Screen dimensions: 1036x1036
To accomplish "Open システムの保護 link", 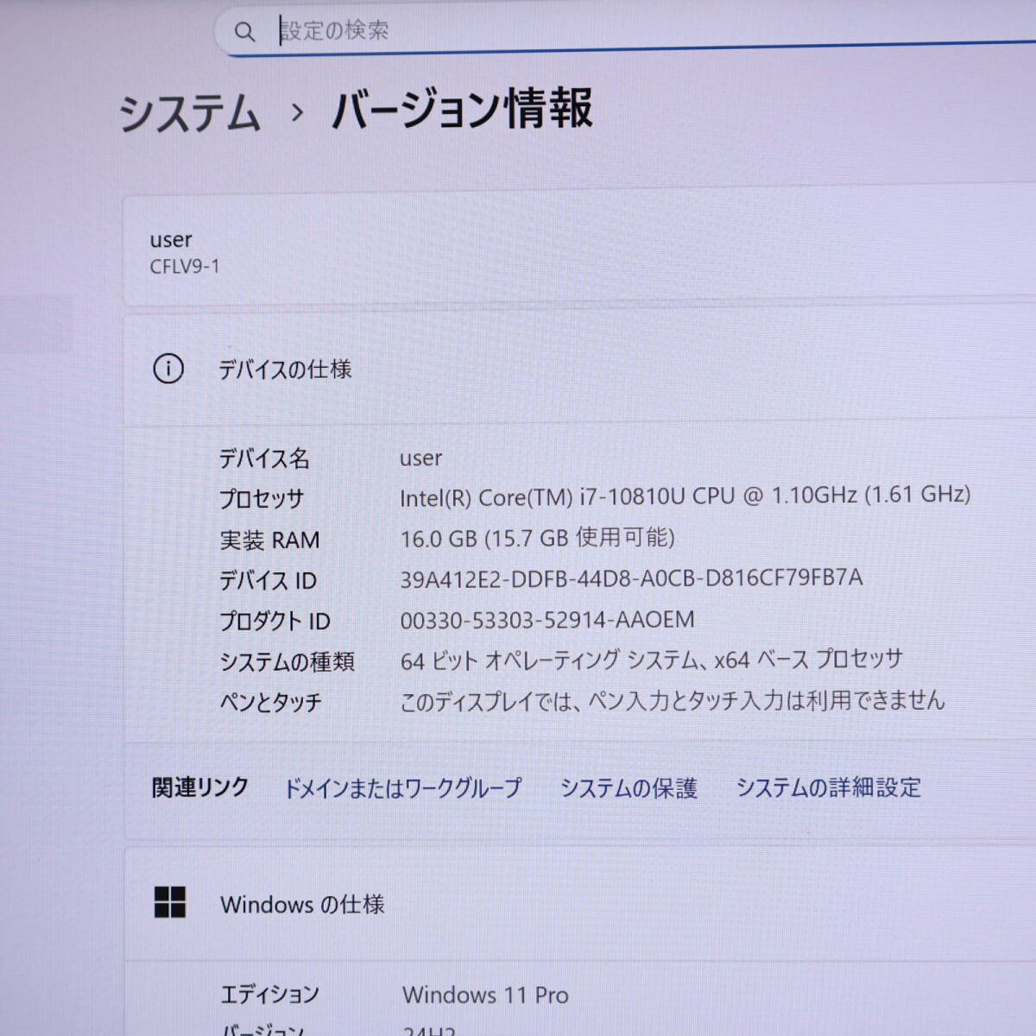I will tap(629, 787).
